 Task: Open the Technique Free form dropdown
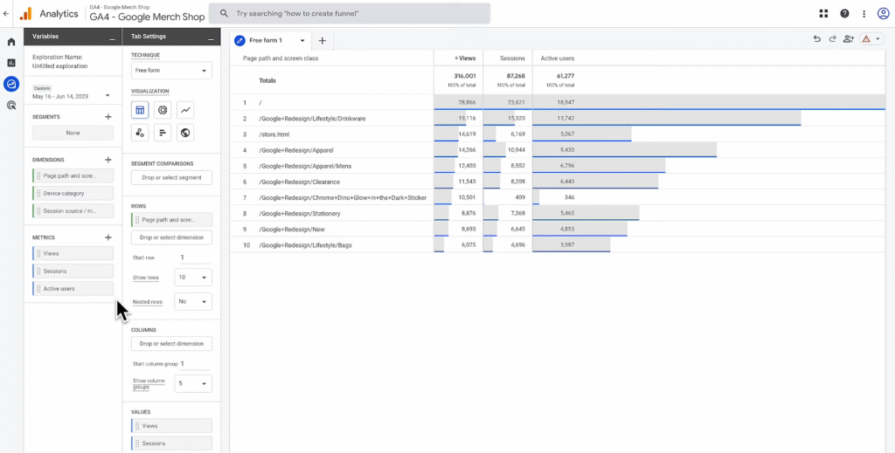coord(171,71)
